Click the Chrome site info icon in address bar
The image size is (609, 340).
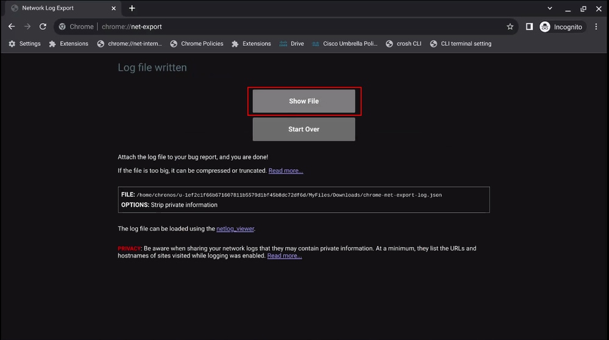click(x=62, y=26)
